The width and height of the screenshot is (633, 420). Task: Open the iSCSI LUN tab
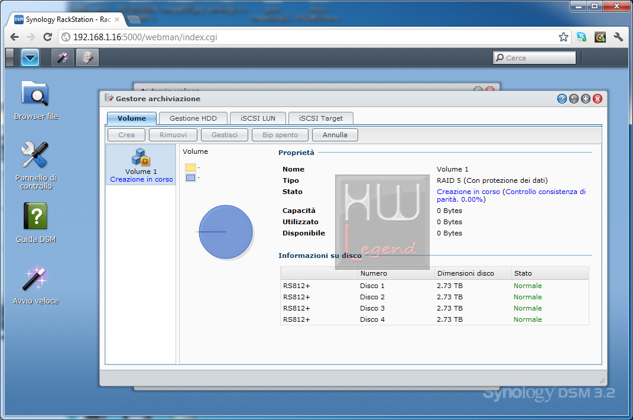[258, 118]
